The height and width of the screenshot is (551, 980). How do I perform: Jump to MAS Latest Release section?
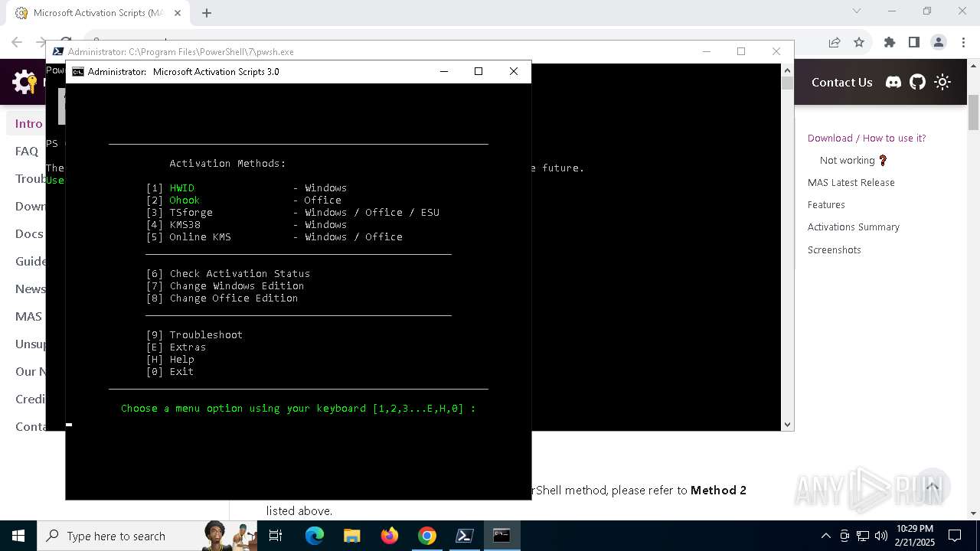851,182
